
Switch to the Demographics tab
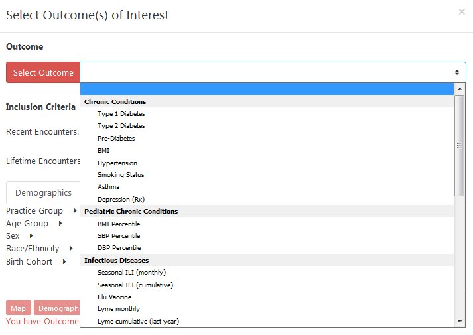click(x=43, y=192)
